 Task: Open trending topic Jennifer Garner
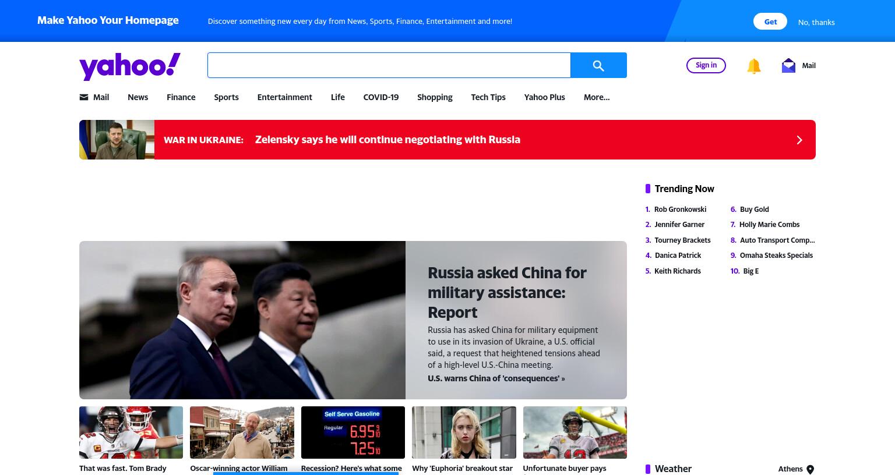click(x=679, y=225)
